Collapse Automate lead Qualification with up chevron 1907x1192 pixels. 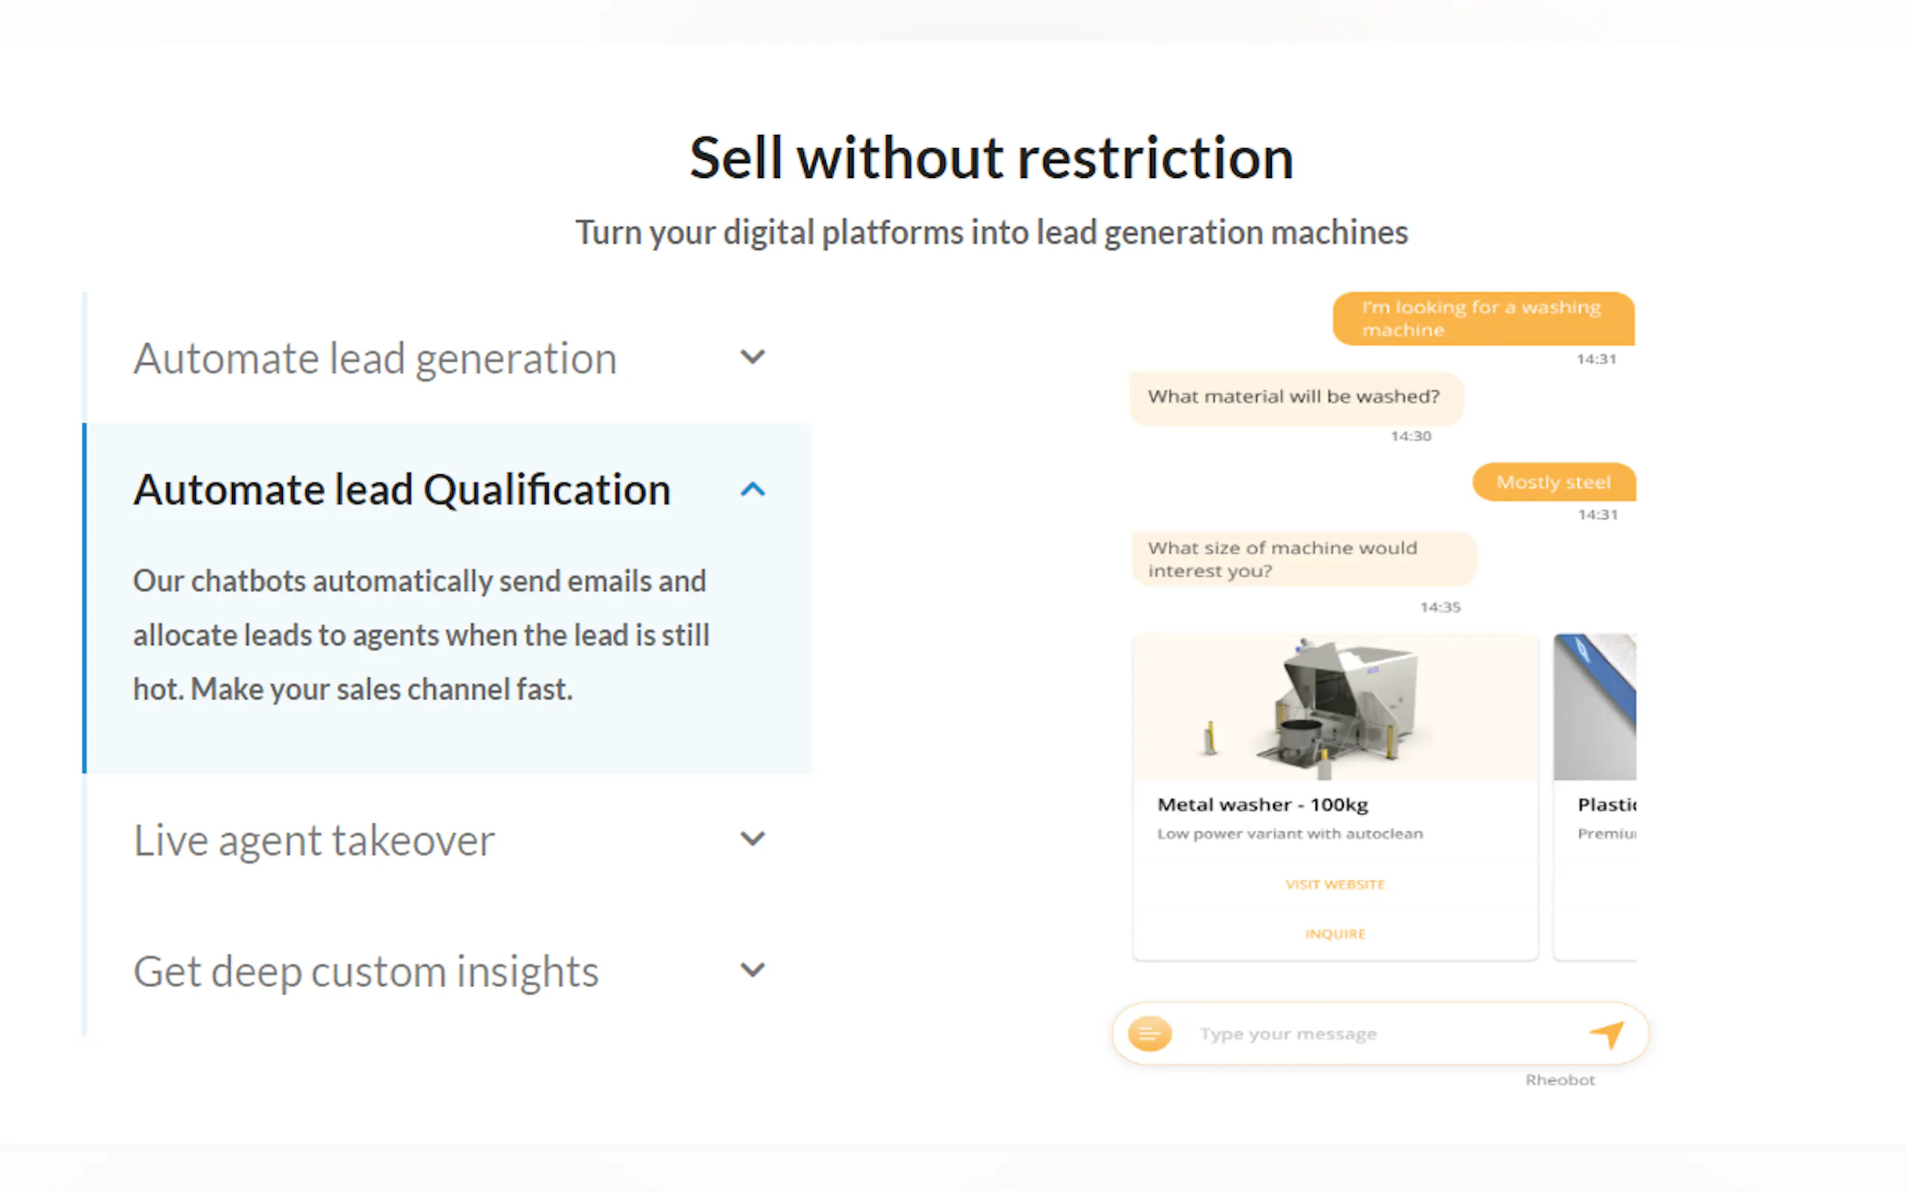(x=753, y=489)
